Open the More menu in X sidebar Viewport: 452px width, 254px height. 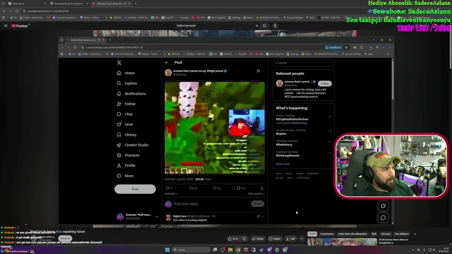(x=125, y=176)
